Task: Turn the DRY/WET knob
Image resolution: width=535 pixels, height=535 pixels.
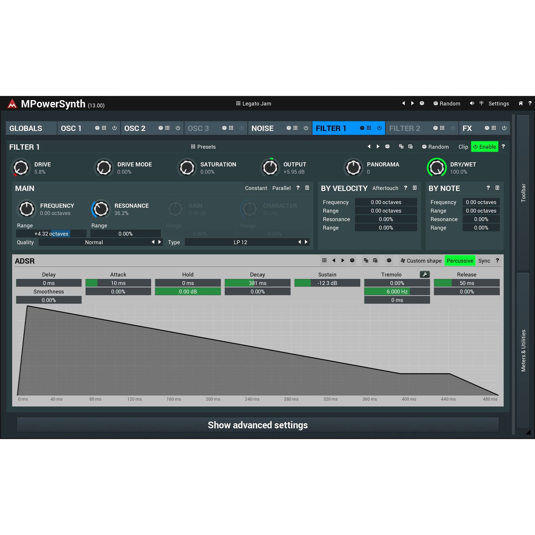Action: 437,167
